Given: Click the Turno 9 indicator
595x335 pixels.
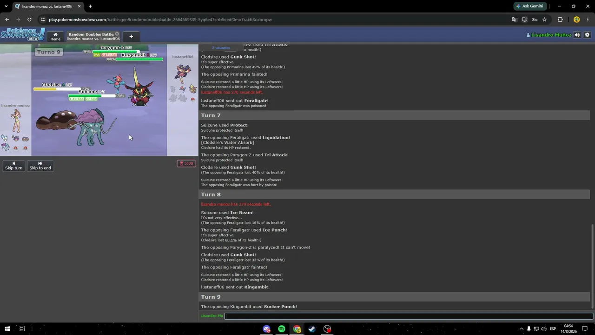Looking at the screenshot, I should pyautogui.click(x=49, y=52).
